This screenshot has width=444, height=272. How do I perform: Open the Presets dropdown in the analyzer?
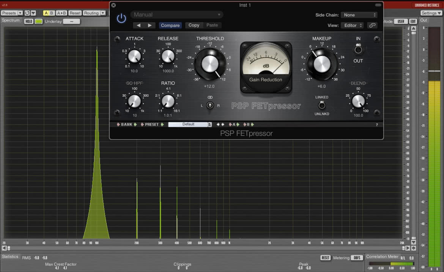(12, 13)
